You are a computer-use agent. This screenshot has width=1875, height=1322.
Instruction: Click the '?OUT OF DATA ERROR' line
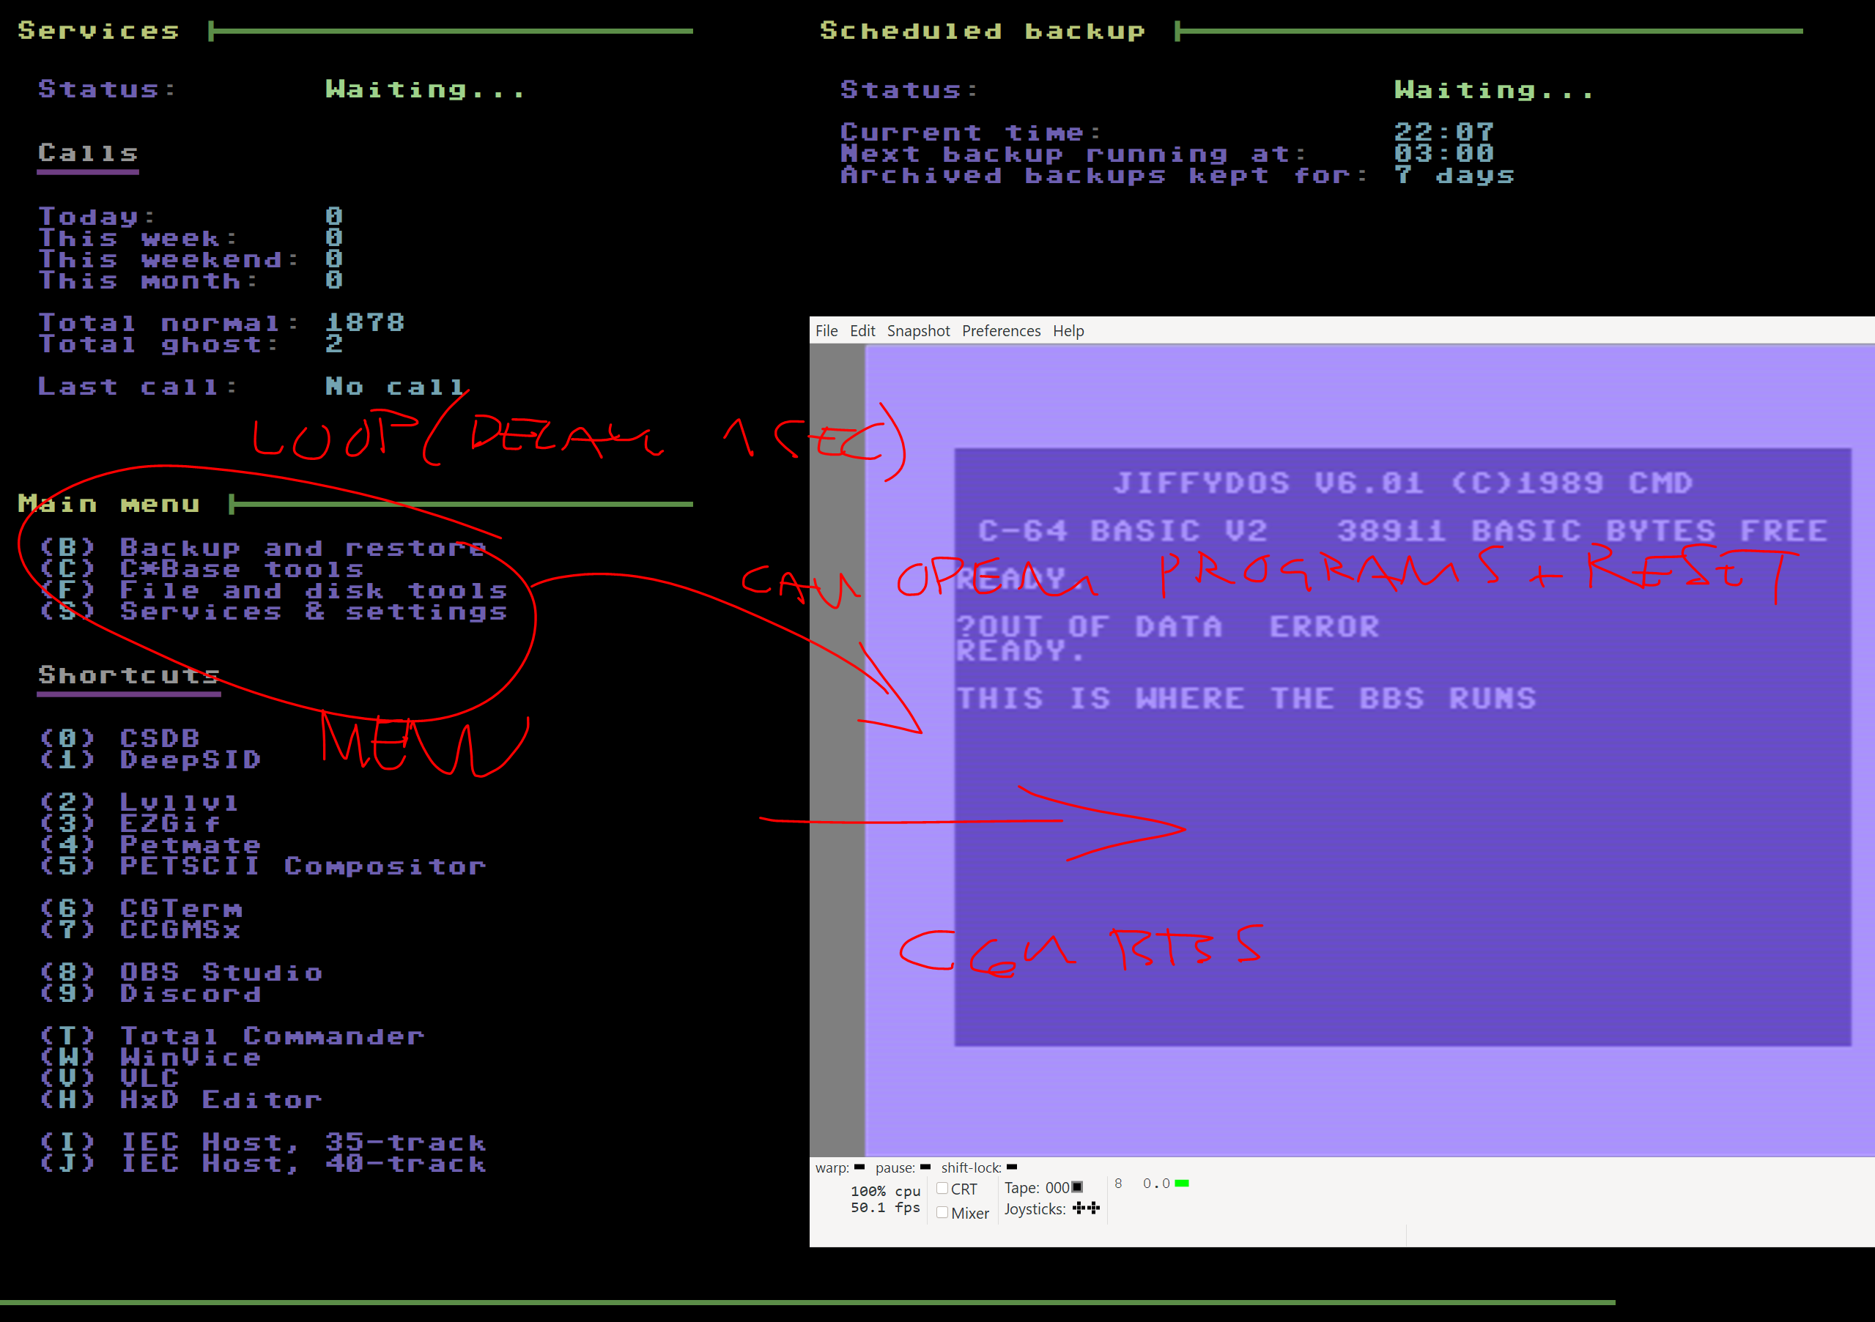point(1168,627)
